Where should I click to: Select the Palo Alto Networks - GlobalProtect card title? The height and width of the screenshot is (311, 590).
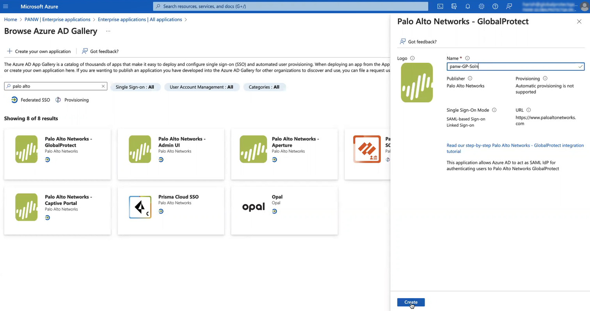pyautogui.click(x=68, y=142)
